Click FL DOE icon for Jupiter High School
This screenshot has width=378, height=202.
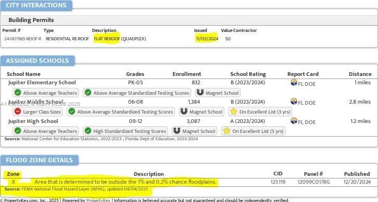coord(294,120)
